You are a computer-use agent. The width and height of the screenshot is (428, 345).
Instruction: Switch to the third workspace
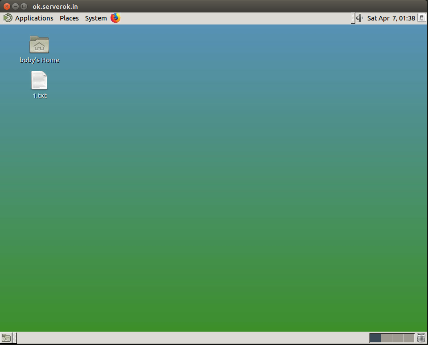(398, 338)
